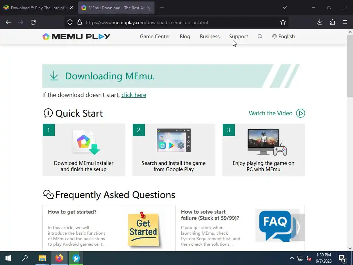353x265 pixels.
Task: Show hidden system tray icons
Action: tap(292, 258)
